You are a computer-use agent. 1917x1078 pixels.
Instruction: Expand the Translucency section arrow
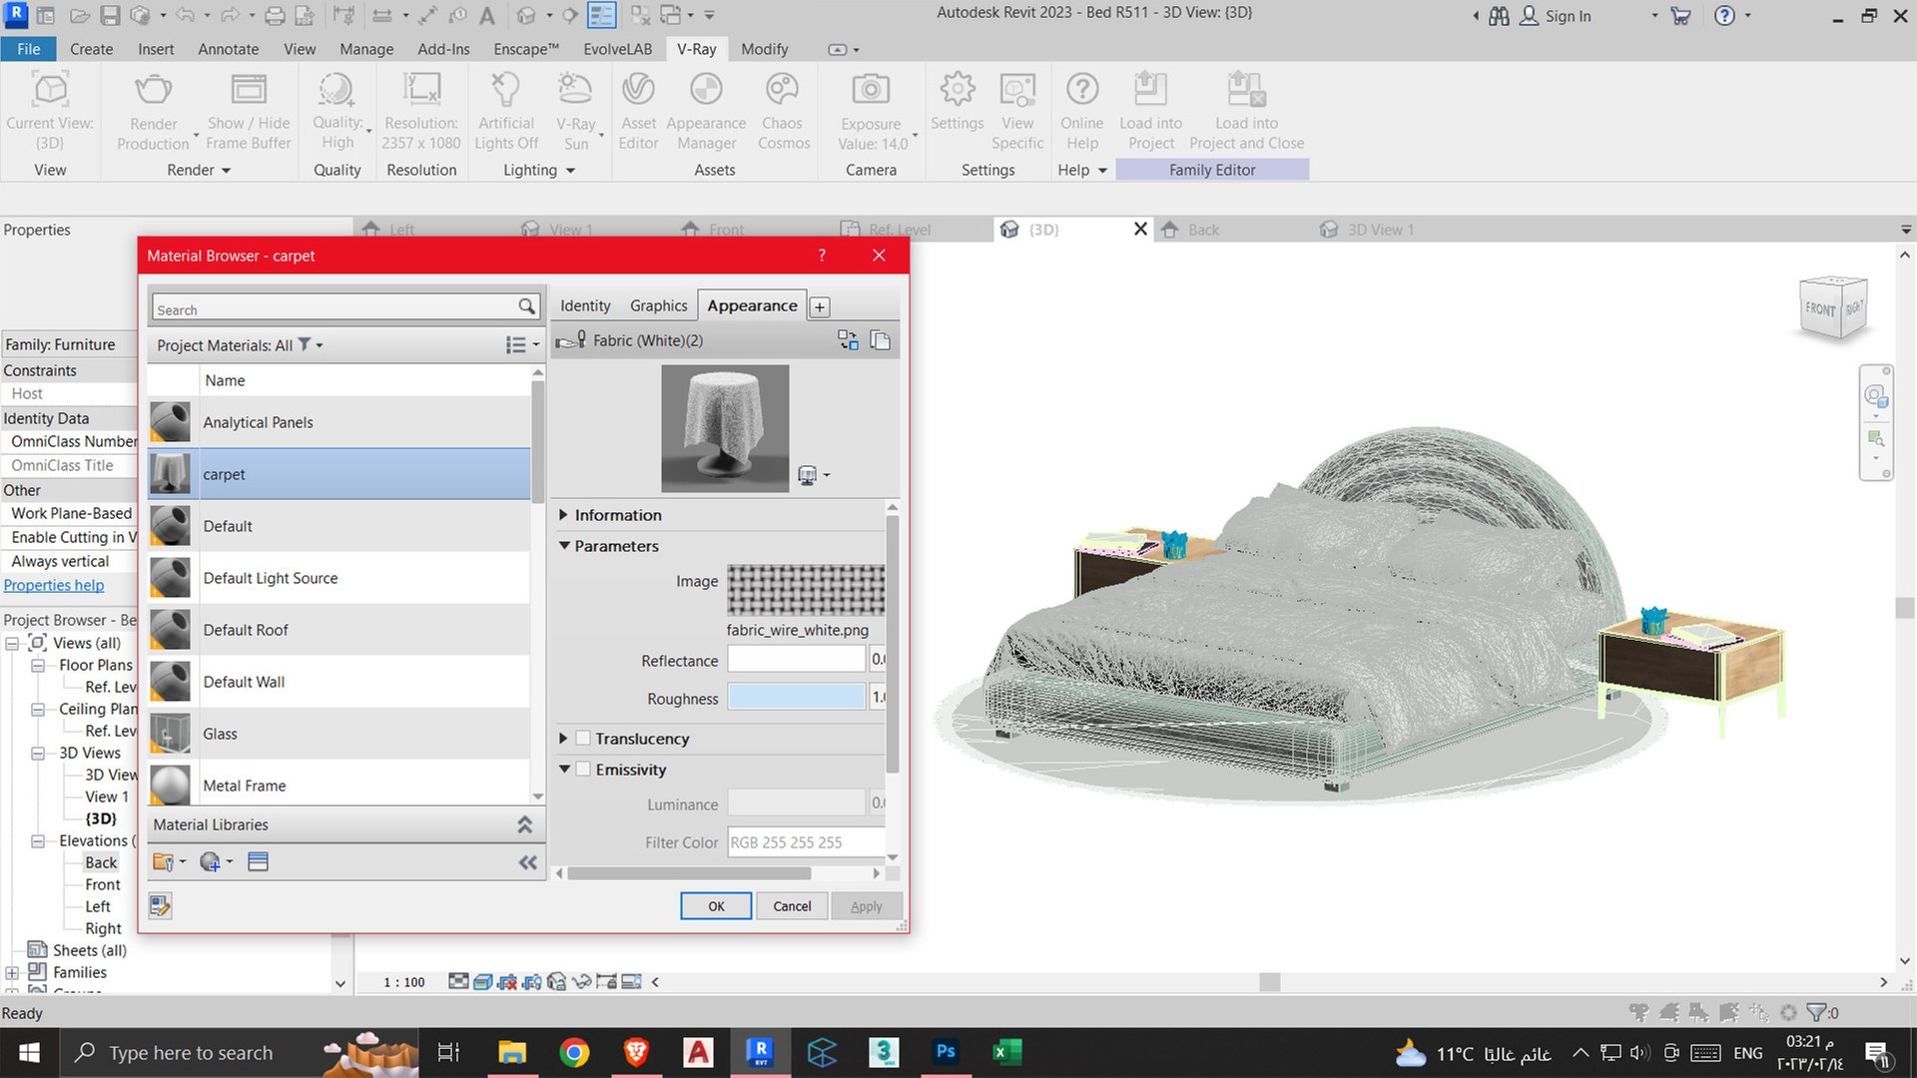point(563,739)
